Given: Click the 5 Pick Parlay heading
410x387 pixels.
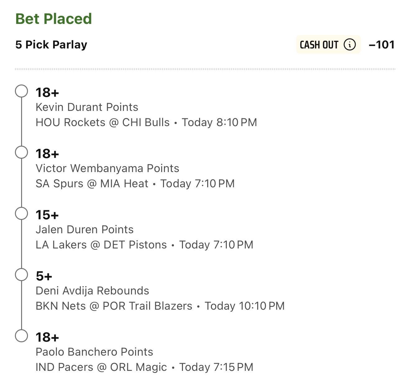Looking at the screenshot, I should (51, 45).
